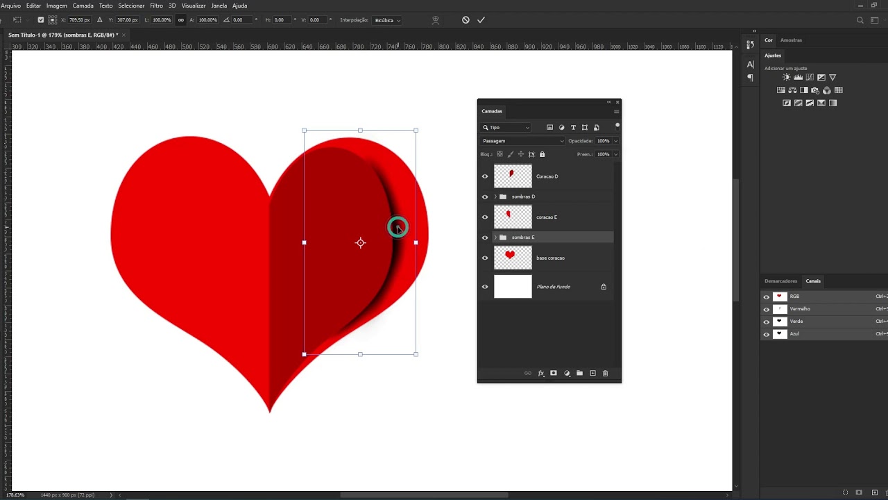Lock all for selected layer
Screen dimensions: 888x500
point(543,154)
